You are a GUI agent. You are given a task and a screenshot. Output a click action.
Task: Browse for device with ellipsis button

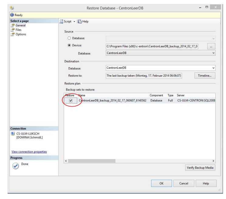[211, 46]
